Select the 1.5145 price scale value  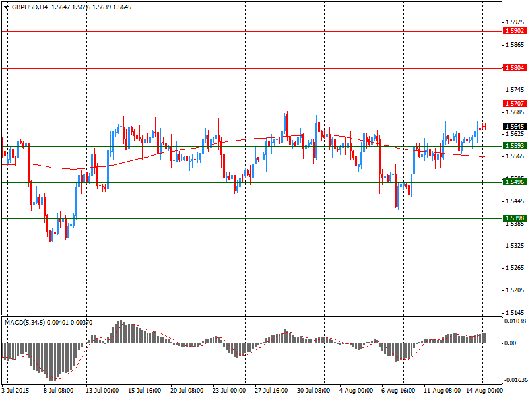(515, 312)
